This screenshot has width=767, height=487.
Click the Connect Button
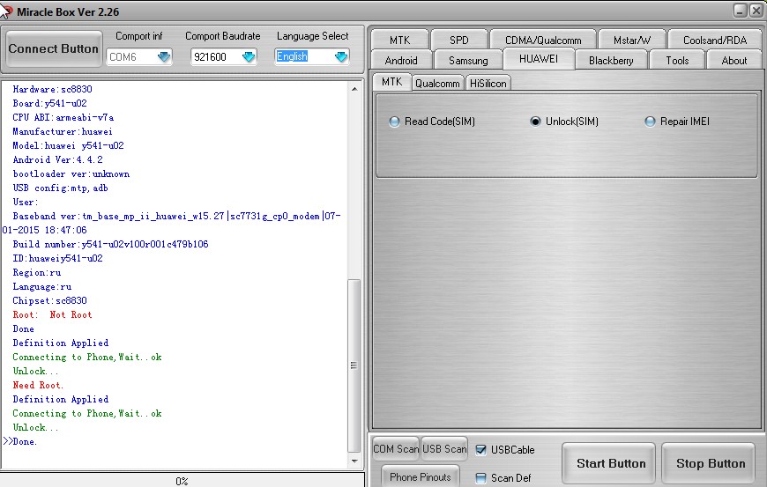53,48
